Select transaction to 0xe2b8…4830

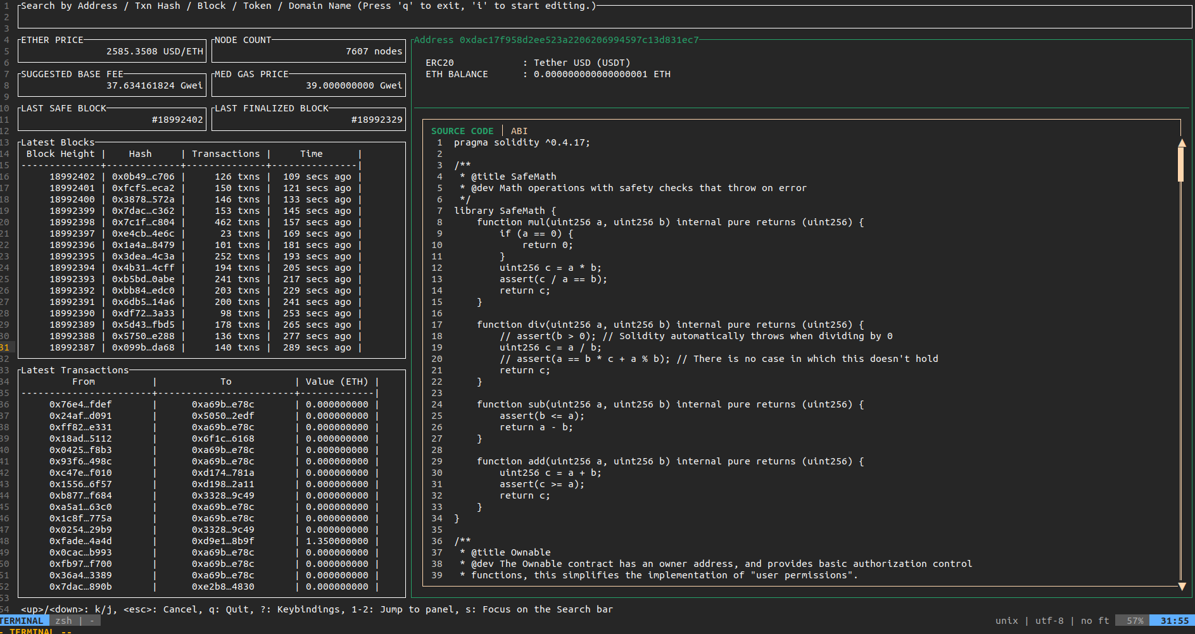[223, 587]
